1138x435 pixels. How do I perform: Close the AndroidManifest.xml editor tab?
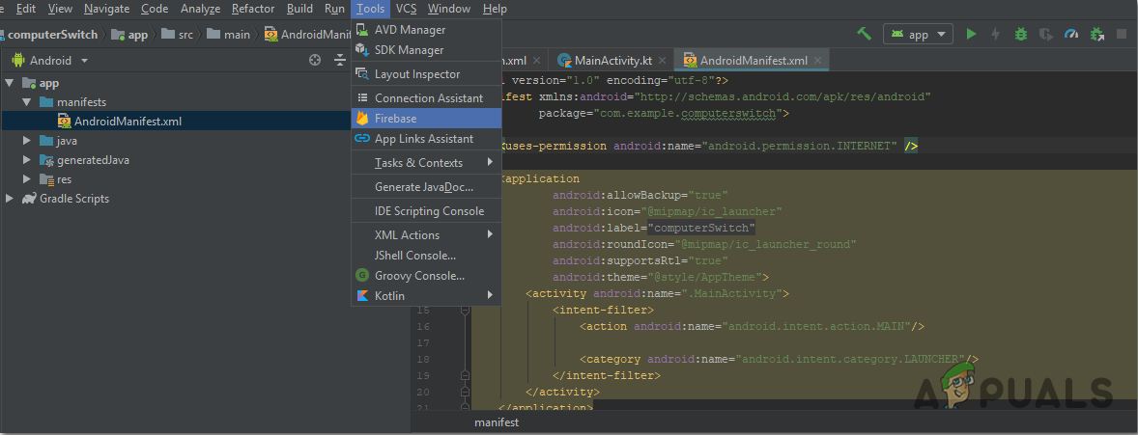[x=819, y=60]
